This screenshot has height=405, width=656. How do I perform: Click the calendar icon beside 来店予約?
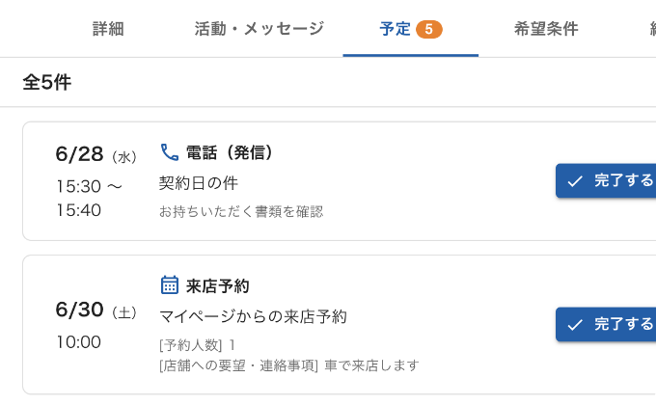click(170, 285)
